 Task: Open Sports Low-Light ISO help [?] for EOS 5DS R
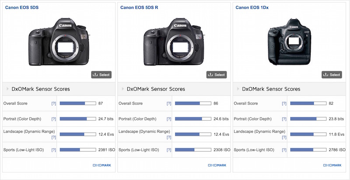pos(169,150)
